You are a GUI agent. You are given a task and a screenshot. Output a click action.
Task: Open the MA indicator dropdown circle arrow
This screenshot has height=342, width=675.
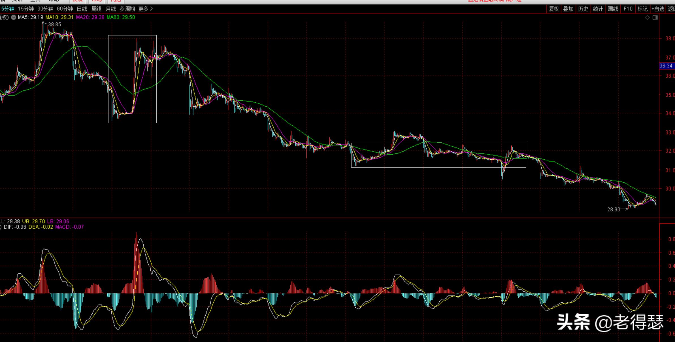[14, 17]
